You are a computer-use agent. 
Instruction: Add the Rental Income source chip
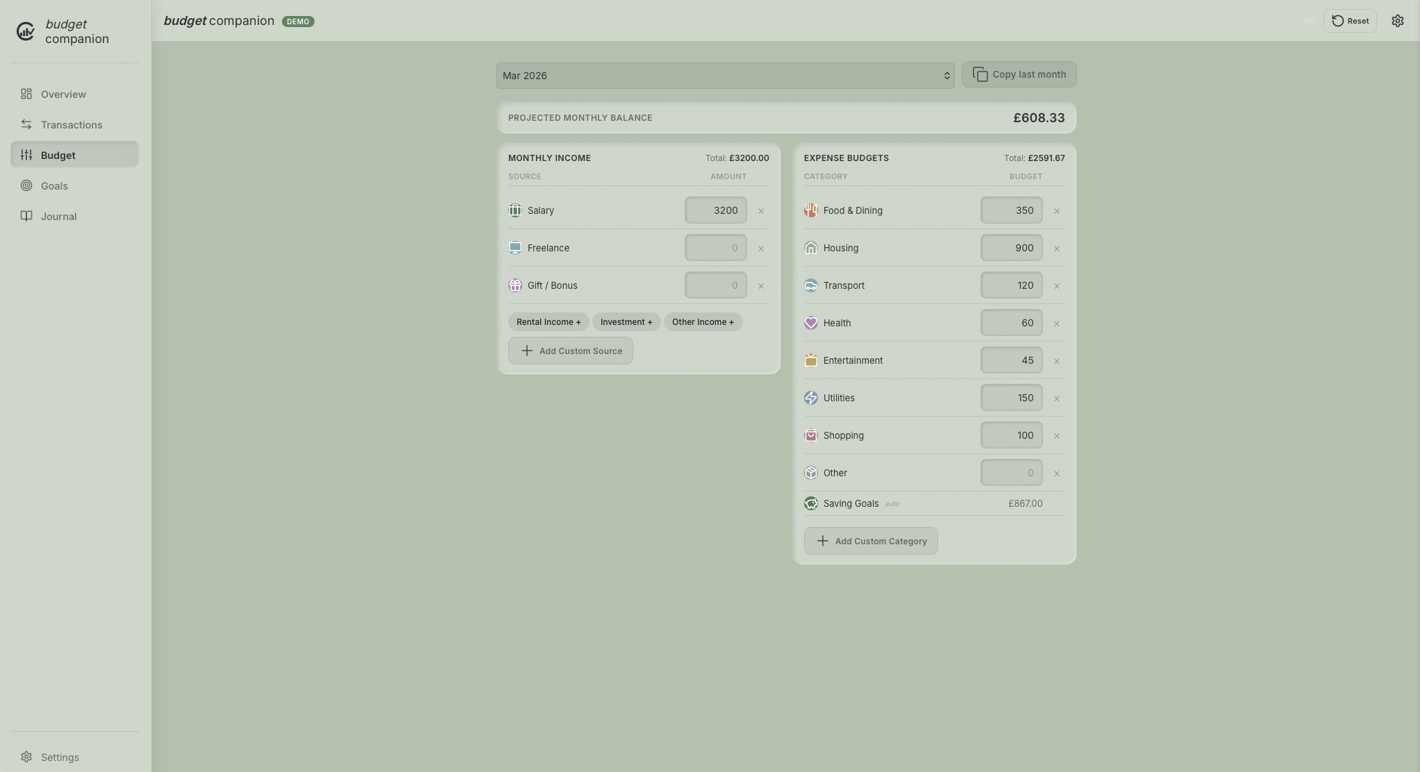click(549, 322)
